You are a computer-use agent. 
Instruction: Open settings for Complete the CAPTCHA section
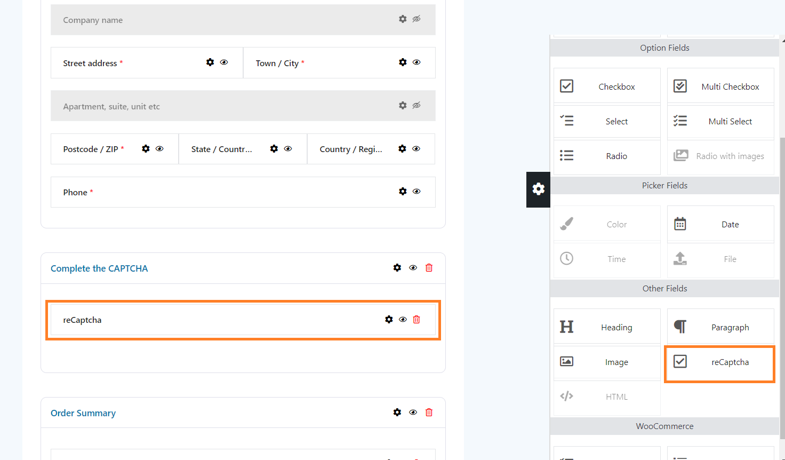click(397, 268)
